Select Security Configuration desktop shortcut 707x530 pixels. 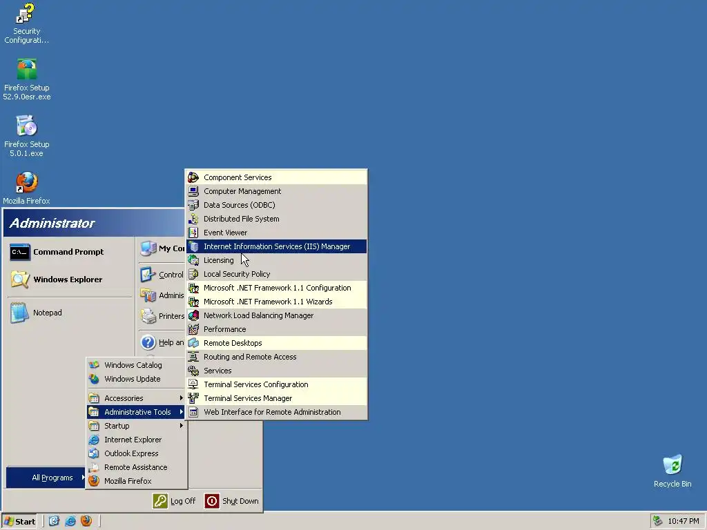(x=27, y=23)
